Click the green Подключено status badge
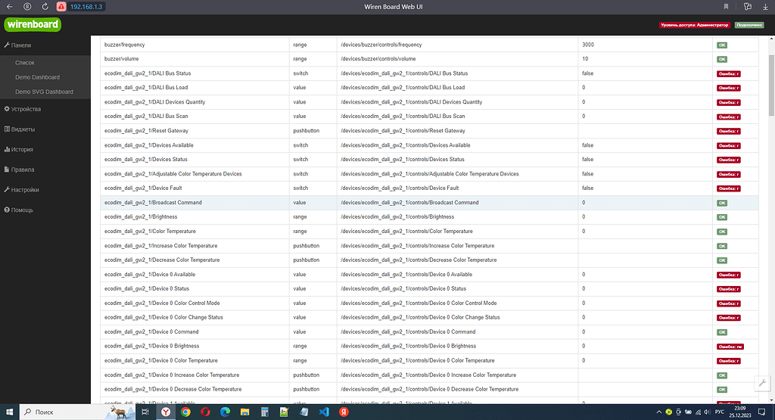The height and width of the screenshot is (420, 775). click(749, 25)
